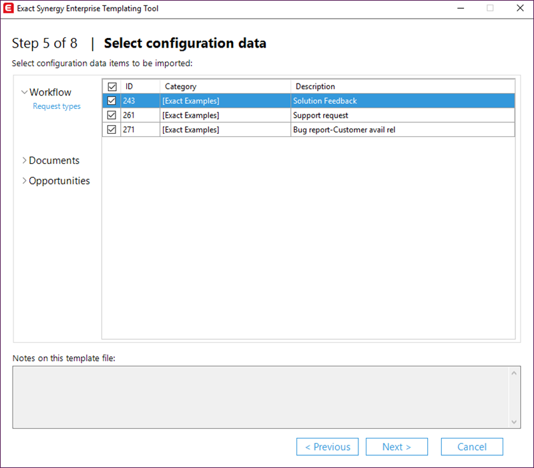Select the Documents tree label
Viewport: 534px width, 468px height.
pyautogui.click(x=54, y=160)
